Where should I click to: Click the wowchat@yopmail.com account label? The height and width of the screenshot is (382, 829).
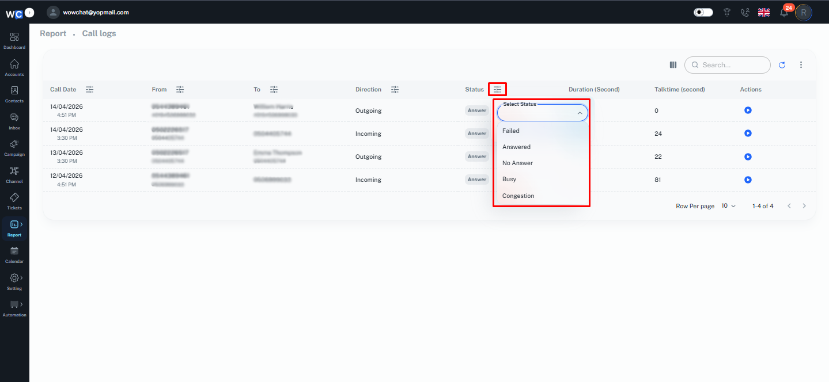96,12
